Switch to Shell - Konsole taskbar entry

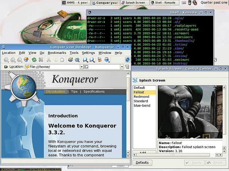(x=164, y=3)
